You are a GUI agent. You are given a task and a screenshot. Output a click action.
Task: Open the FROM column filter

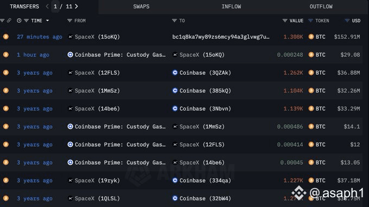coord(69,21)
